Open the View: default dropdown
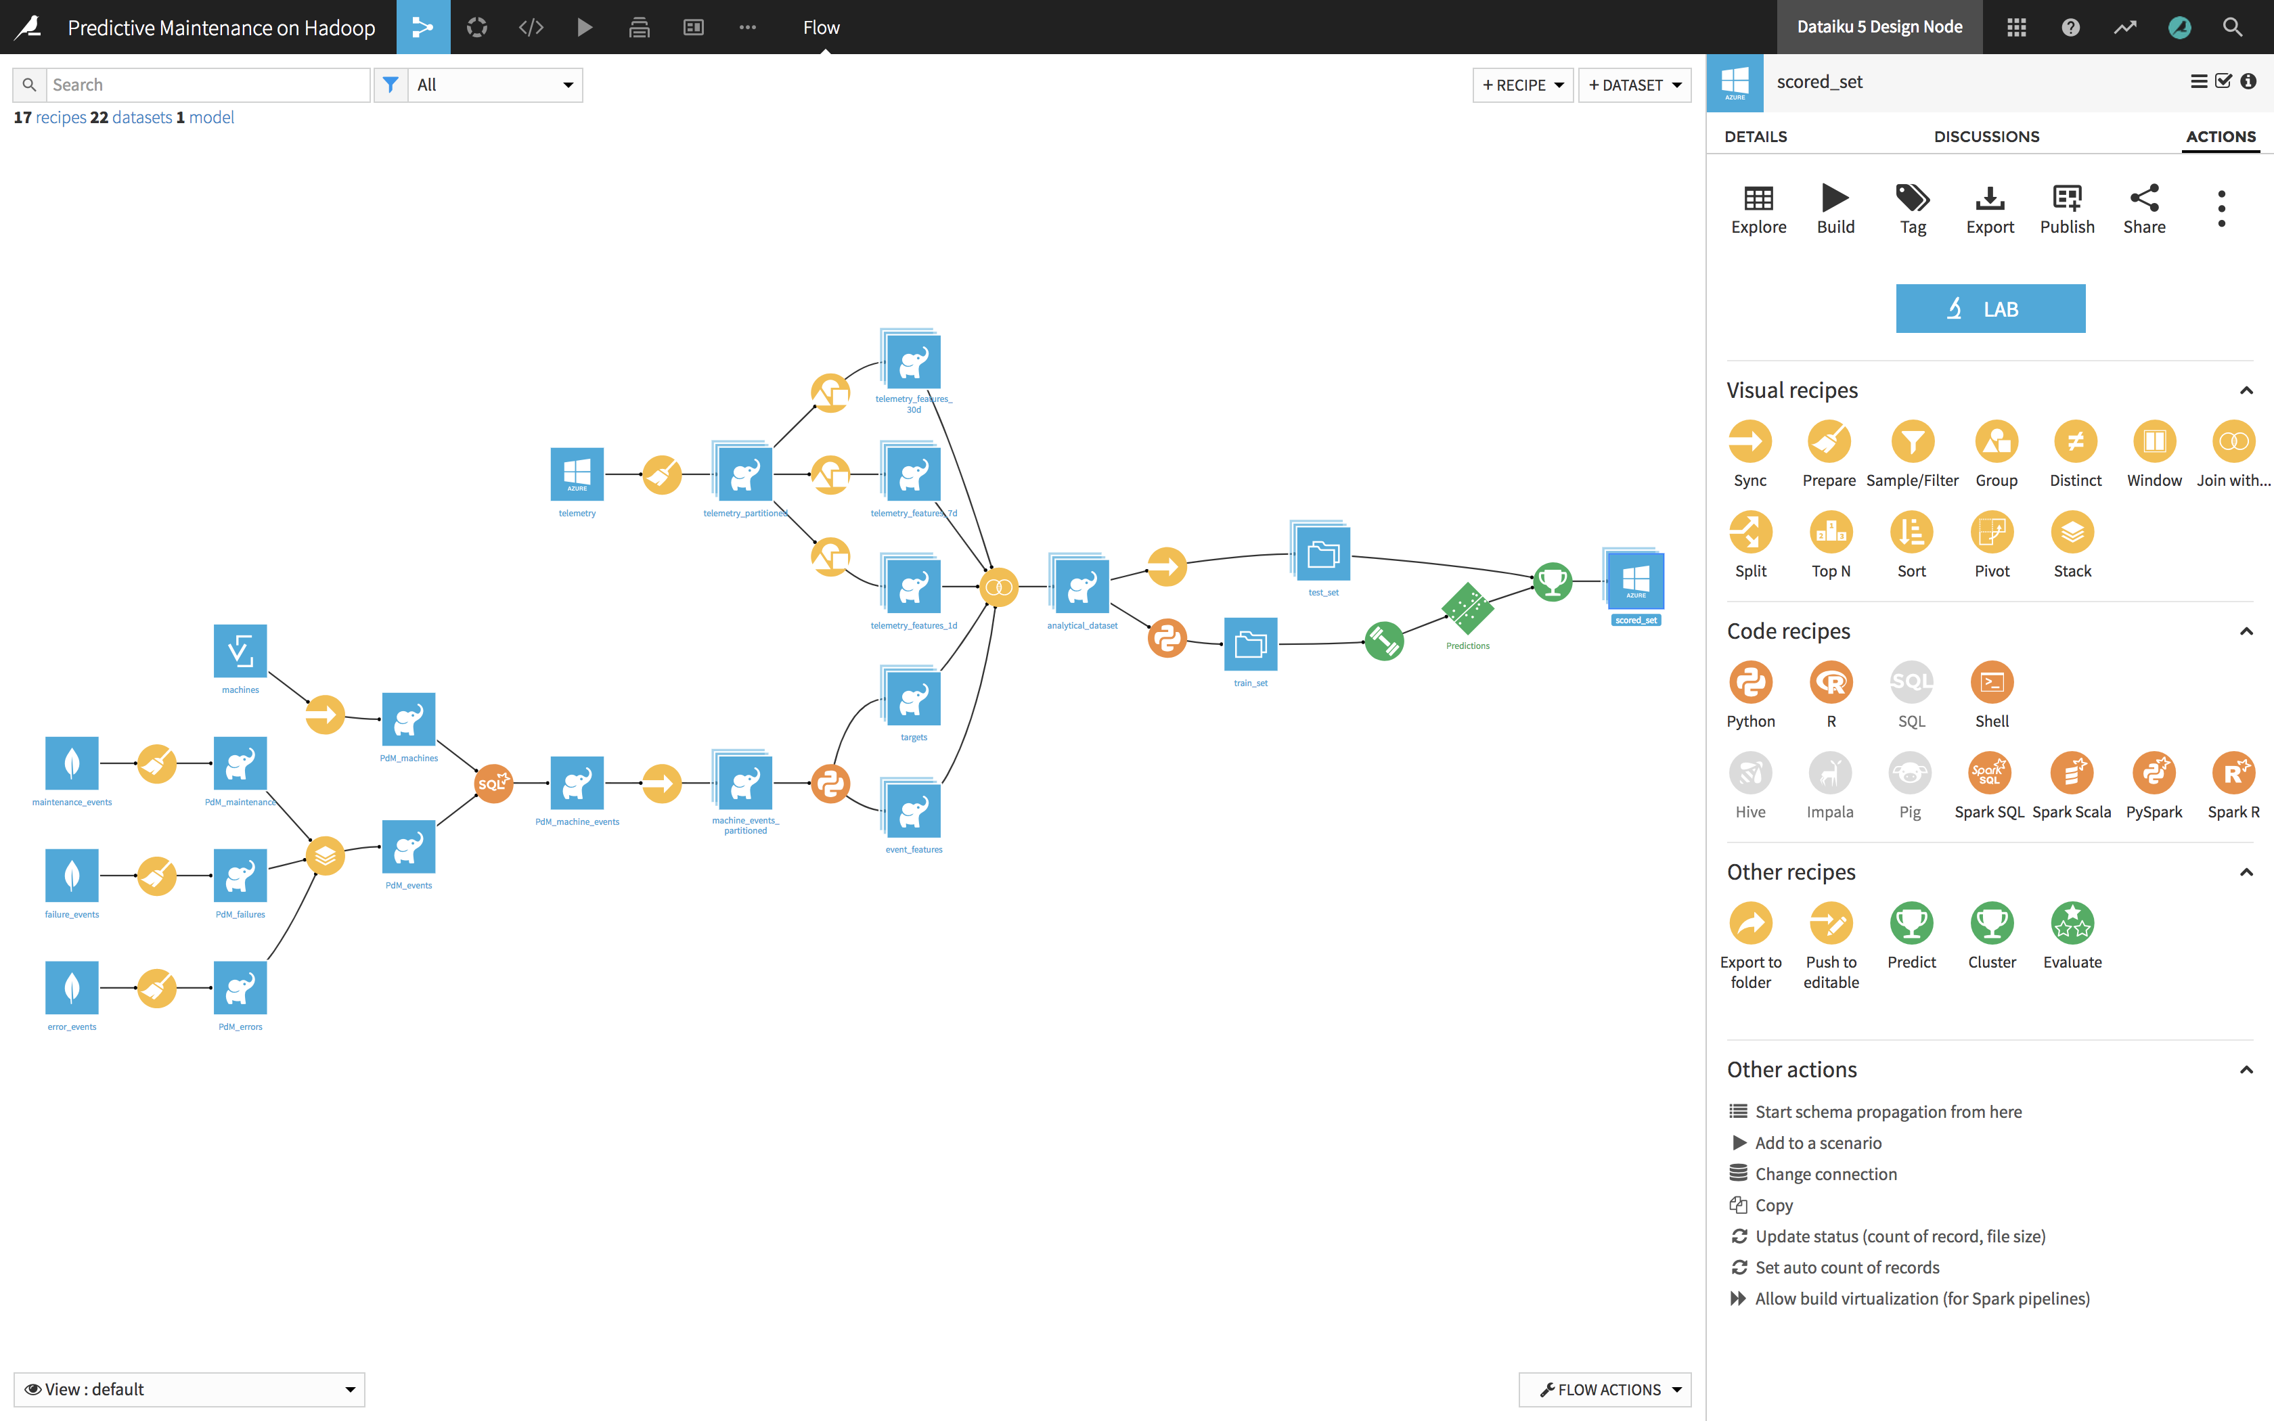 click(189, 1389)
